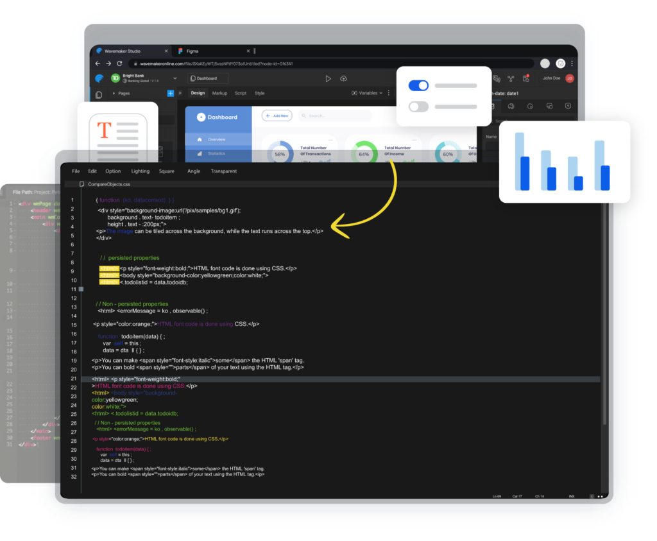Open the Variables dropdown

[x=367, y=93]
